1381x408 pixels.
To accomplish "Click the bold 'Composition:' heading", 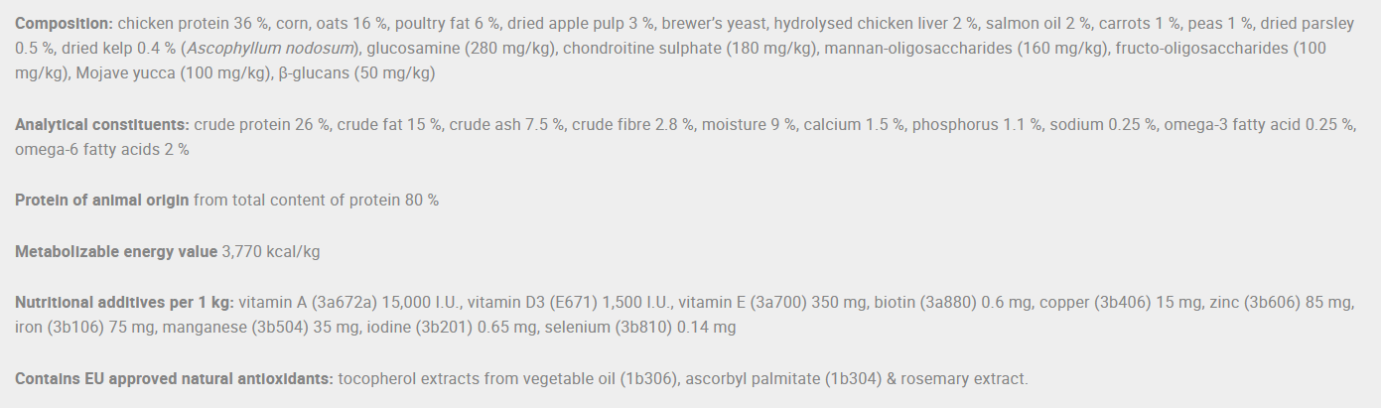I will (x=64, y=23).
